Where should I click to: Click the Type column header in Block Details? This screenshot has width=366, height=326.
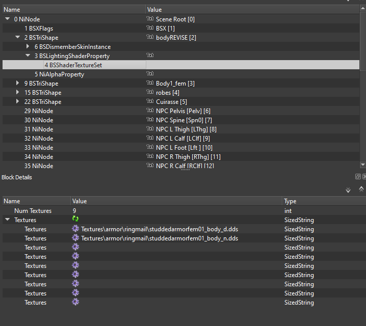[x=324, y=201]
